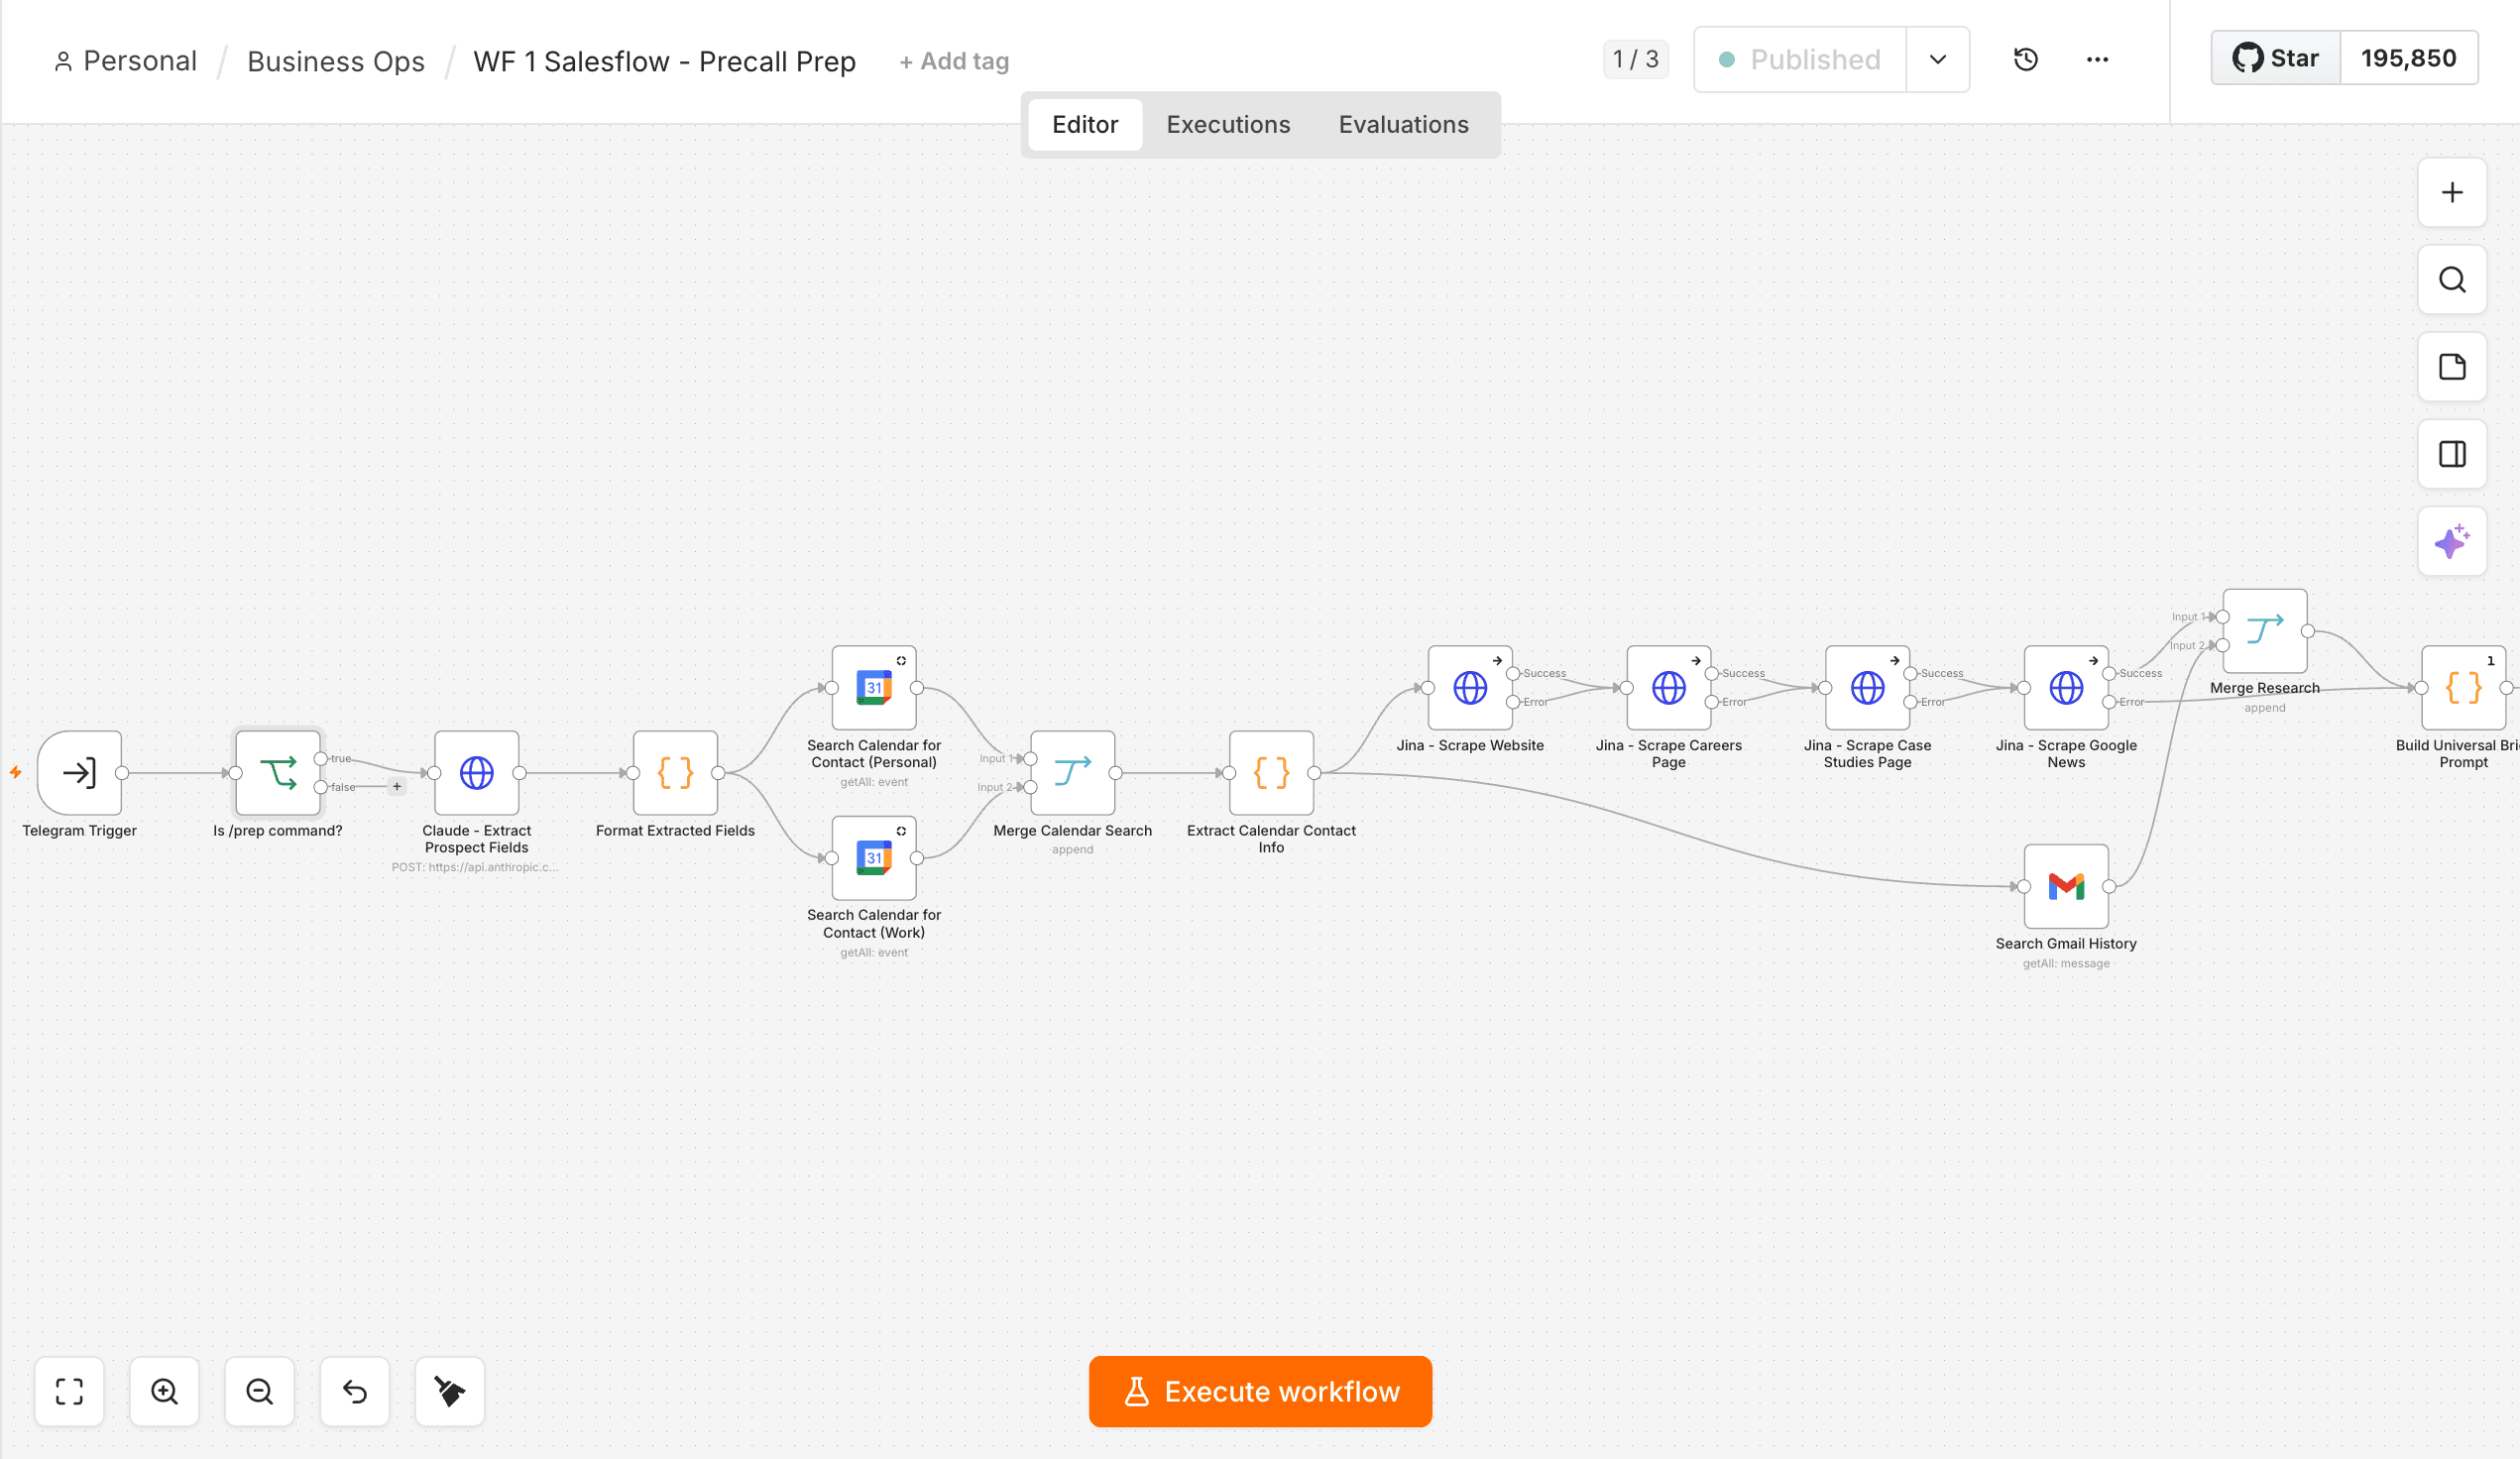This screenshot has width=2520, height=1459.
Task: Click Search Gmail History output connector
Action: (x=2109, y=886)
